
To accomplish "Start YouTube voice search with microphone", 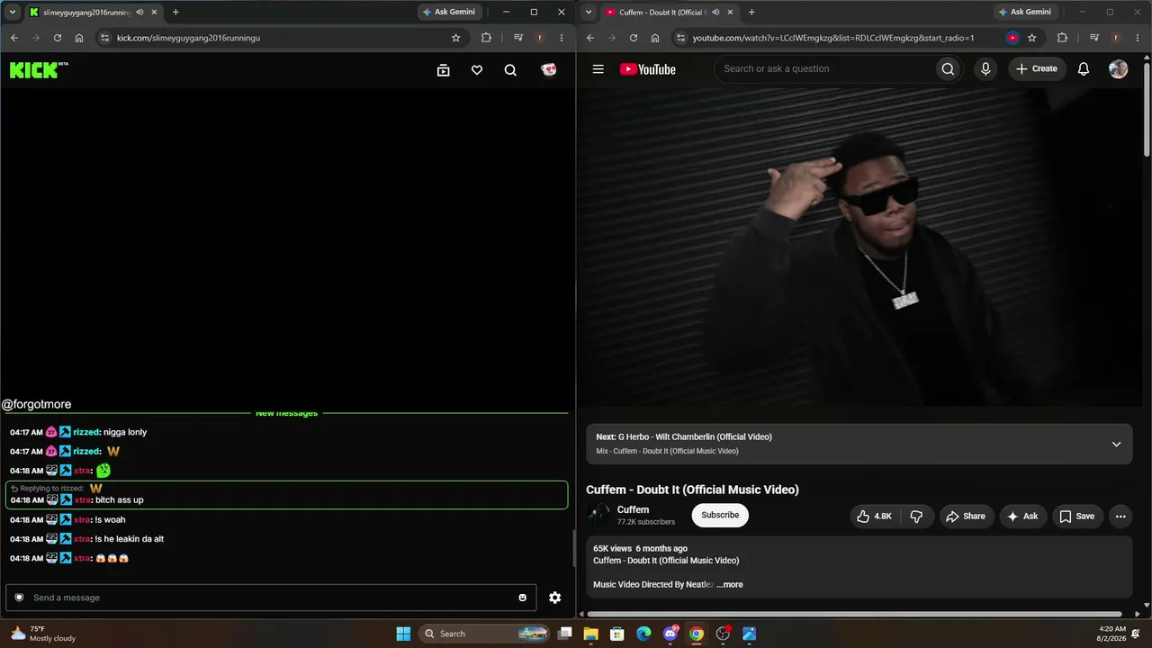I will pyautogui.click(x=985, y=68).
